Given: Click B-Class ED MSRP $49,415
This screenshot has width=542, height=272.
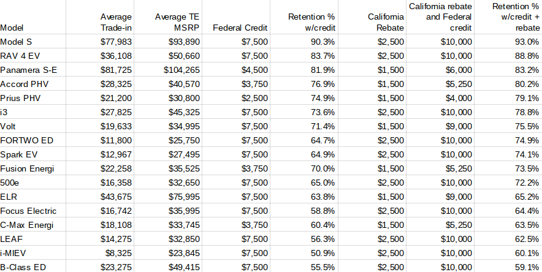Looking at the screenshot, I should point(184,267).
